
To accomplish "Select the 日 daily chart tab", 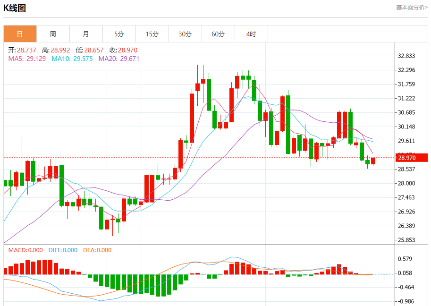I will [20, 34].
